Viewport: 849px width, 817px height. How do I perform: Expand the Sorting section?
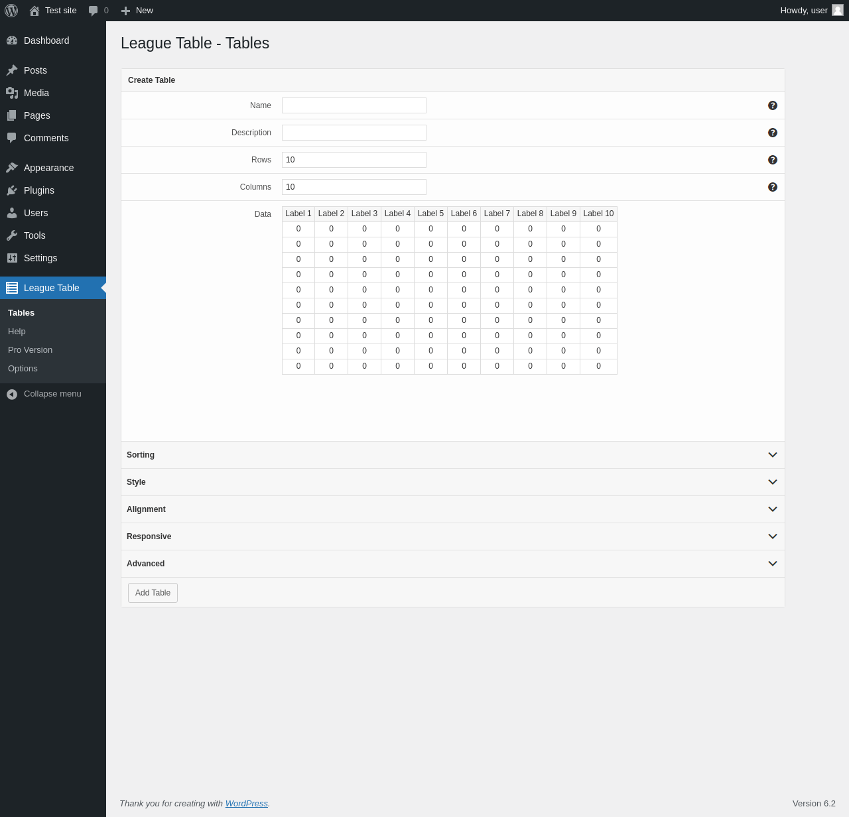click(453, 455)
